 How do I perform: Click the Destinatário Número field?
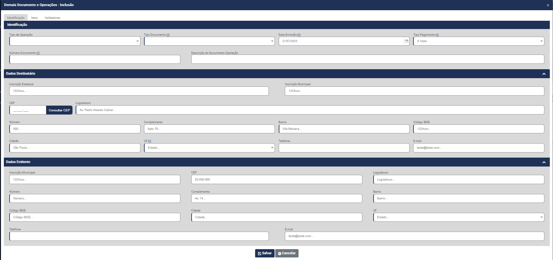coord(75,129)
